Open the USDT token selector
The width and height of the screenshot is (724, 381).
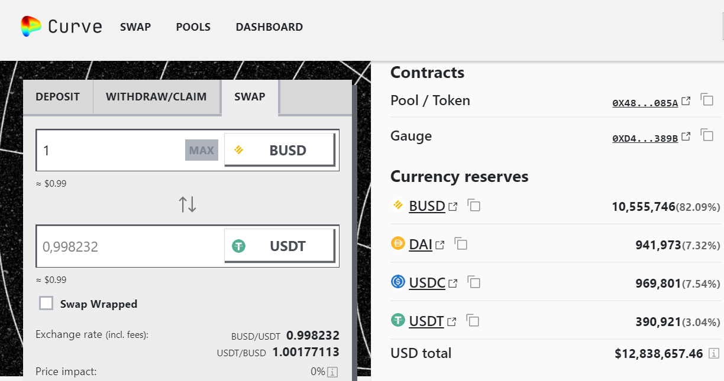pos(279,246)
